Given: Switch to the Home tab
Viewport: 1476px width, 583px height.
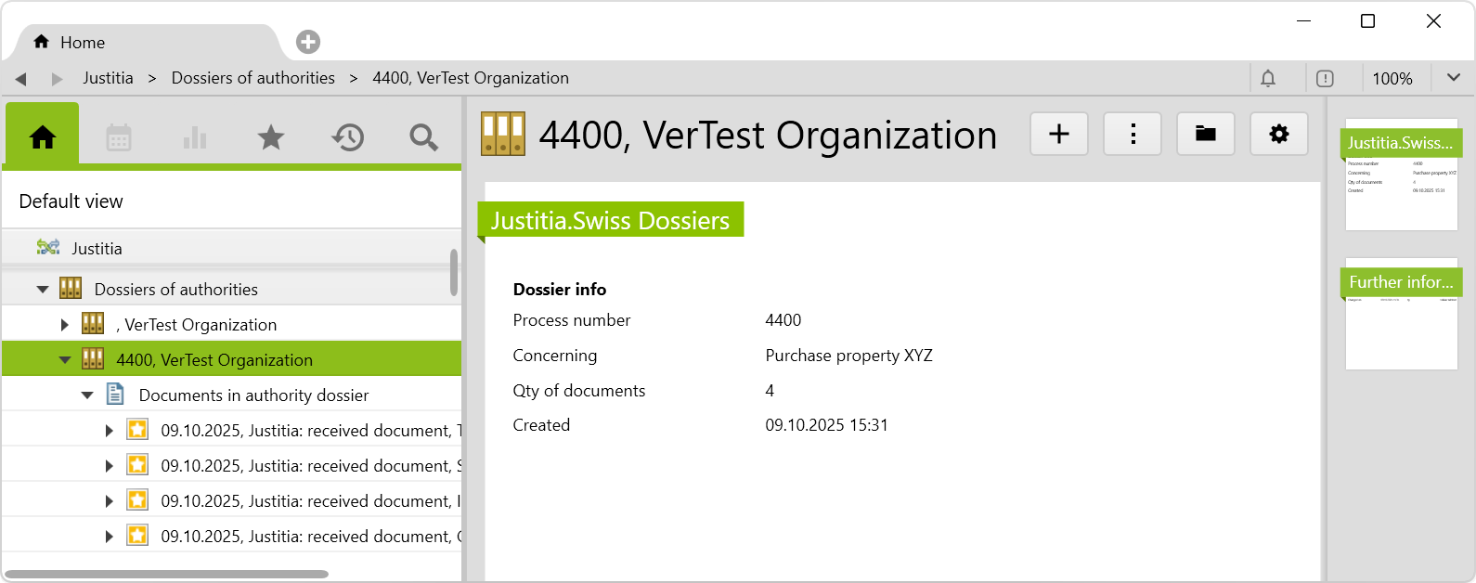Looking at the screenshot, I should pyautogui.click(x=82, y=43).
